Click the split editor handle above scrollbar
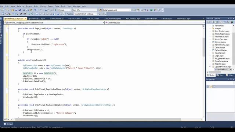Viewport: 235px width, 132px height. tap(204, 26)
